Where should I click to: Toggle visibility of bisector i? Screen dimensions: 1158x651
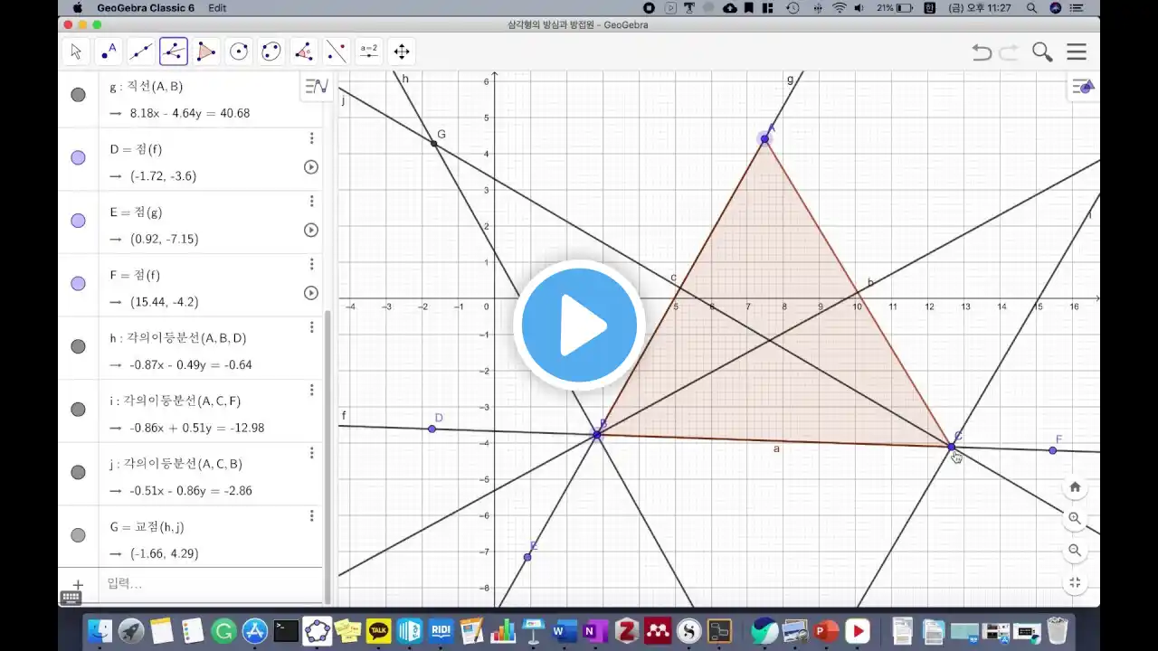click(78, 409)
